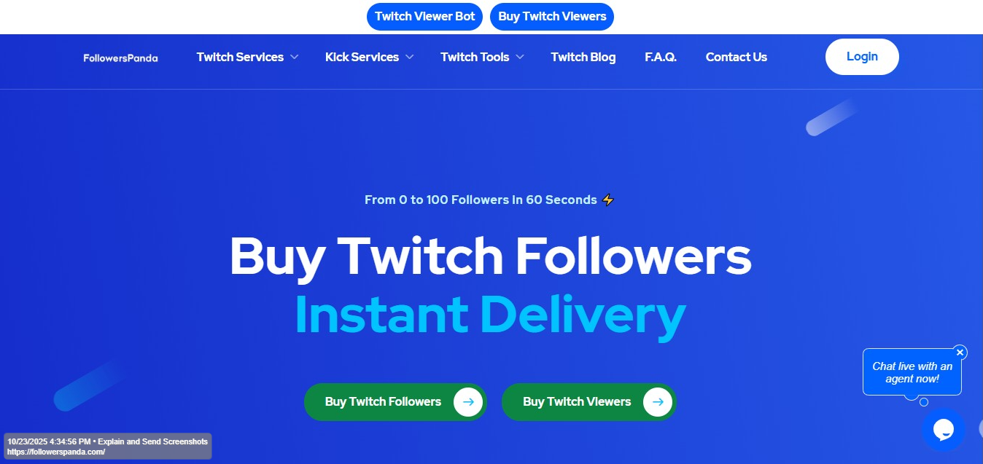This screenshot has width=983, height=464.
Task: Click the partially hidden icon at right edge
Action: (x=979, y=428)
